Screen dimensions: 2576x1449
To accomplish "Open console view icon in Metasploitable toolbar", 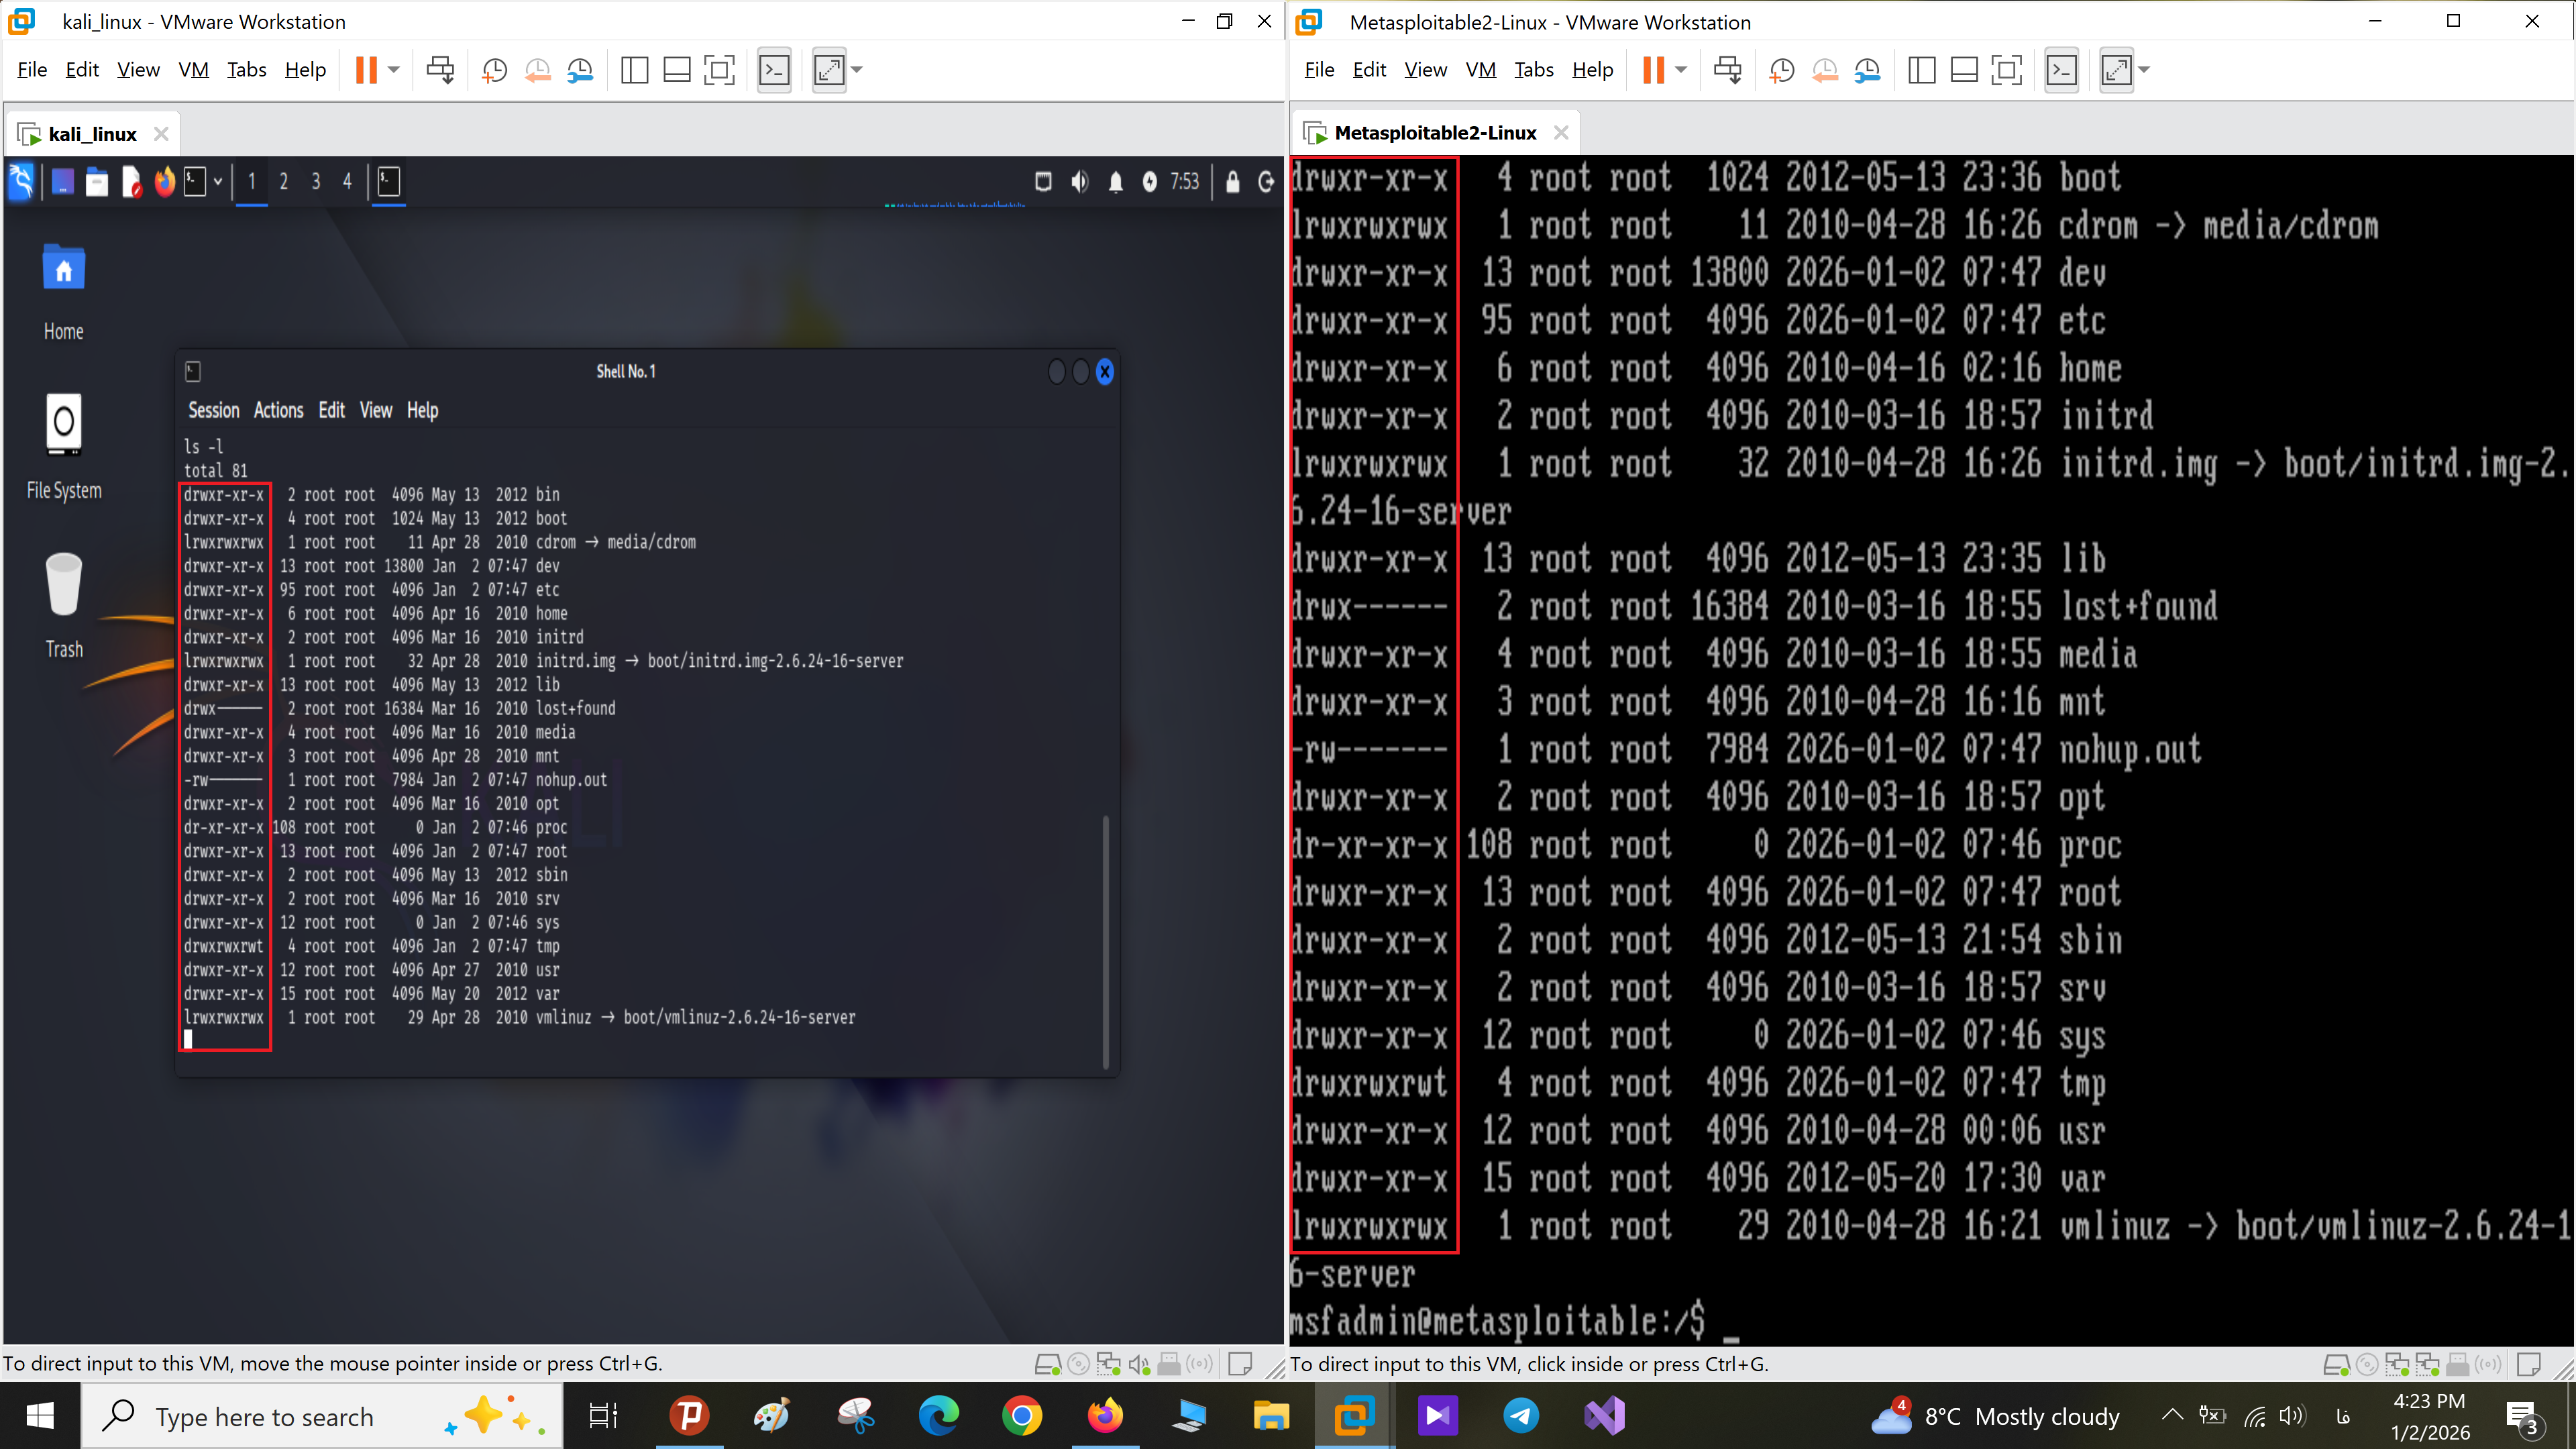I will (2061, 70).
